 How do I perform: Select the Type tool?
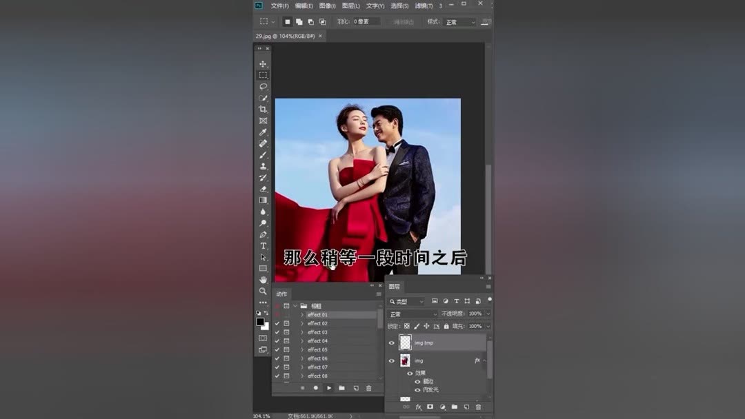[x=263, y=245]
